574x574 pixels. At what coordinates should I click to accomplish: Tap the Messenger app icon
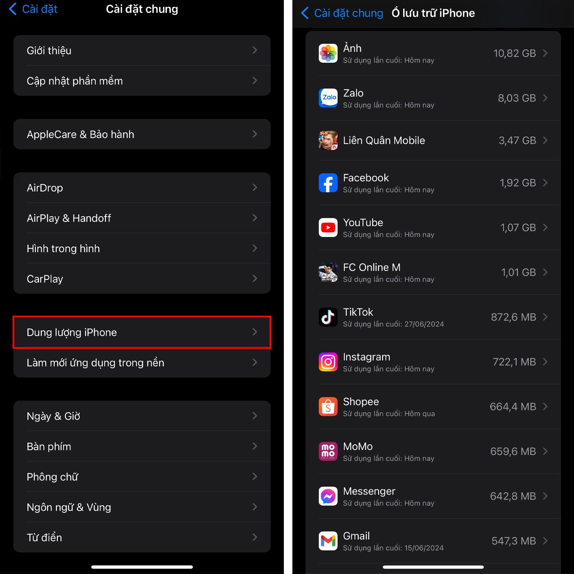(x=328, y=496)
